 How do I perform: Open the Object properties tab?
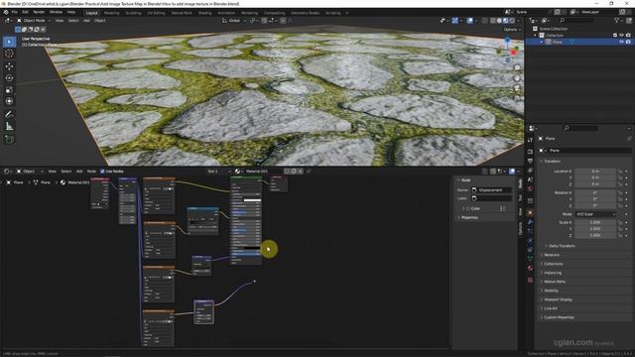point(530,213)
